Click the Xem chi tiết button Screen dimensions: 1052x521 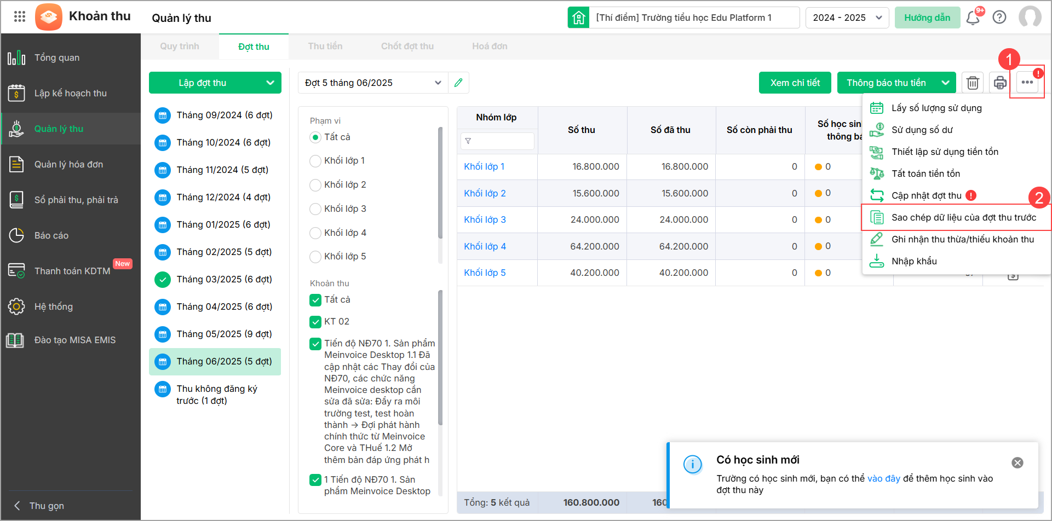pos(795,83)
